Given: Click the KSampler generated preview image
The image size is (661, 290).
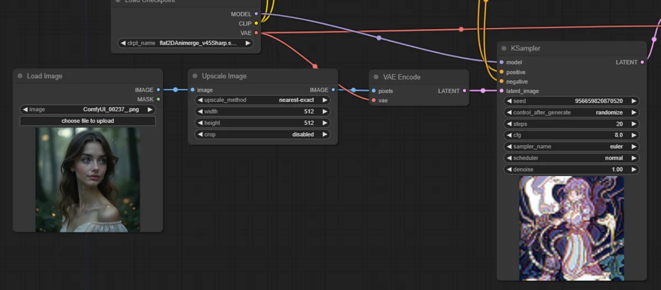Looking at the screenshot, I should (x=572, y=228).
